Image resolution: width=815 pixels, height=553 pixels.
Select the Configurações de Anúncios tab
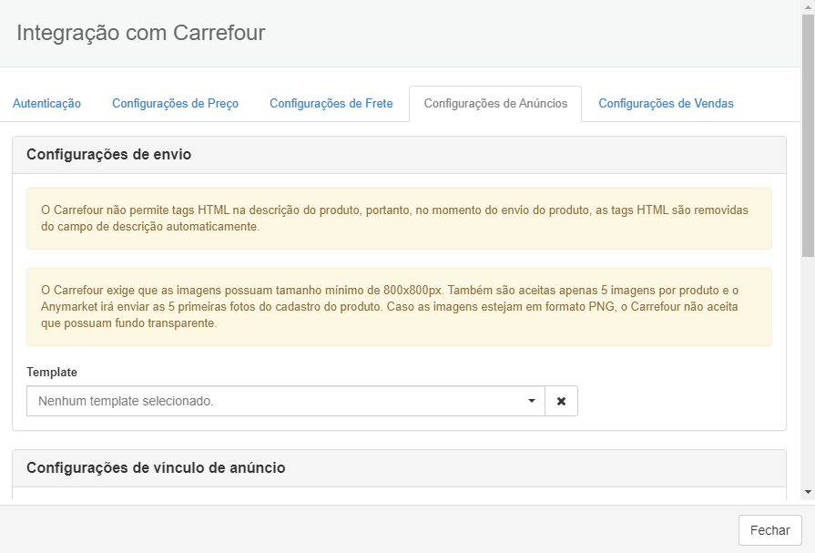(x=495, y=104)
